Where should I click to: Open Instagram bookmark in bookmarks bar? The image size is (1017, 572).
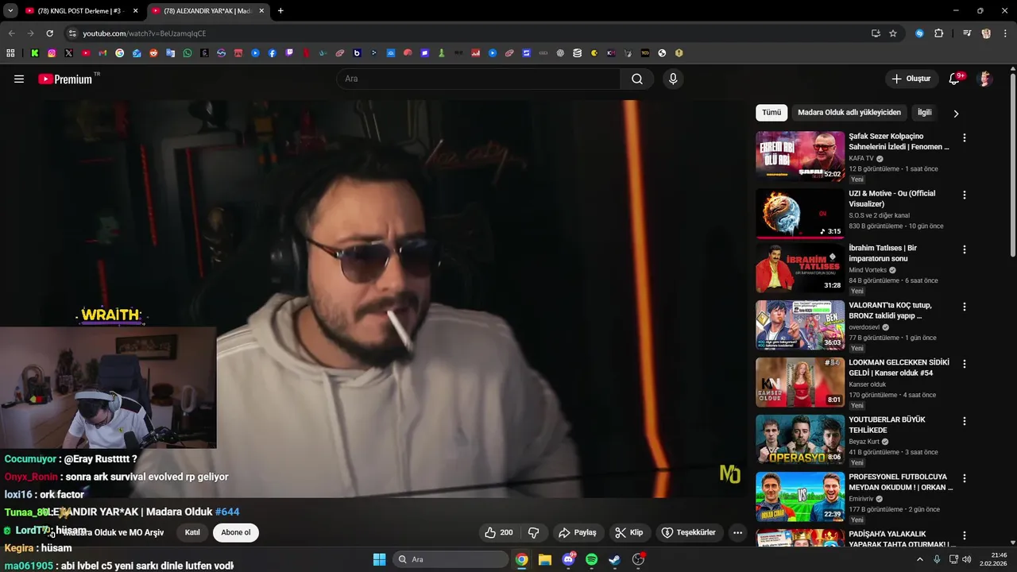click(52, 53)
